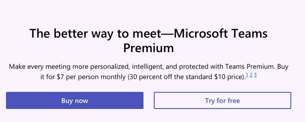Click the '$7' price text
This screenshot has height=122, width=305.
pyautogui.click(x=61, y=77)
